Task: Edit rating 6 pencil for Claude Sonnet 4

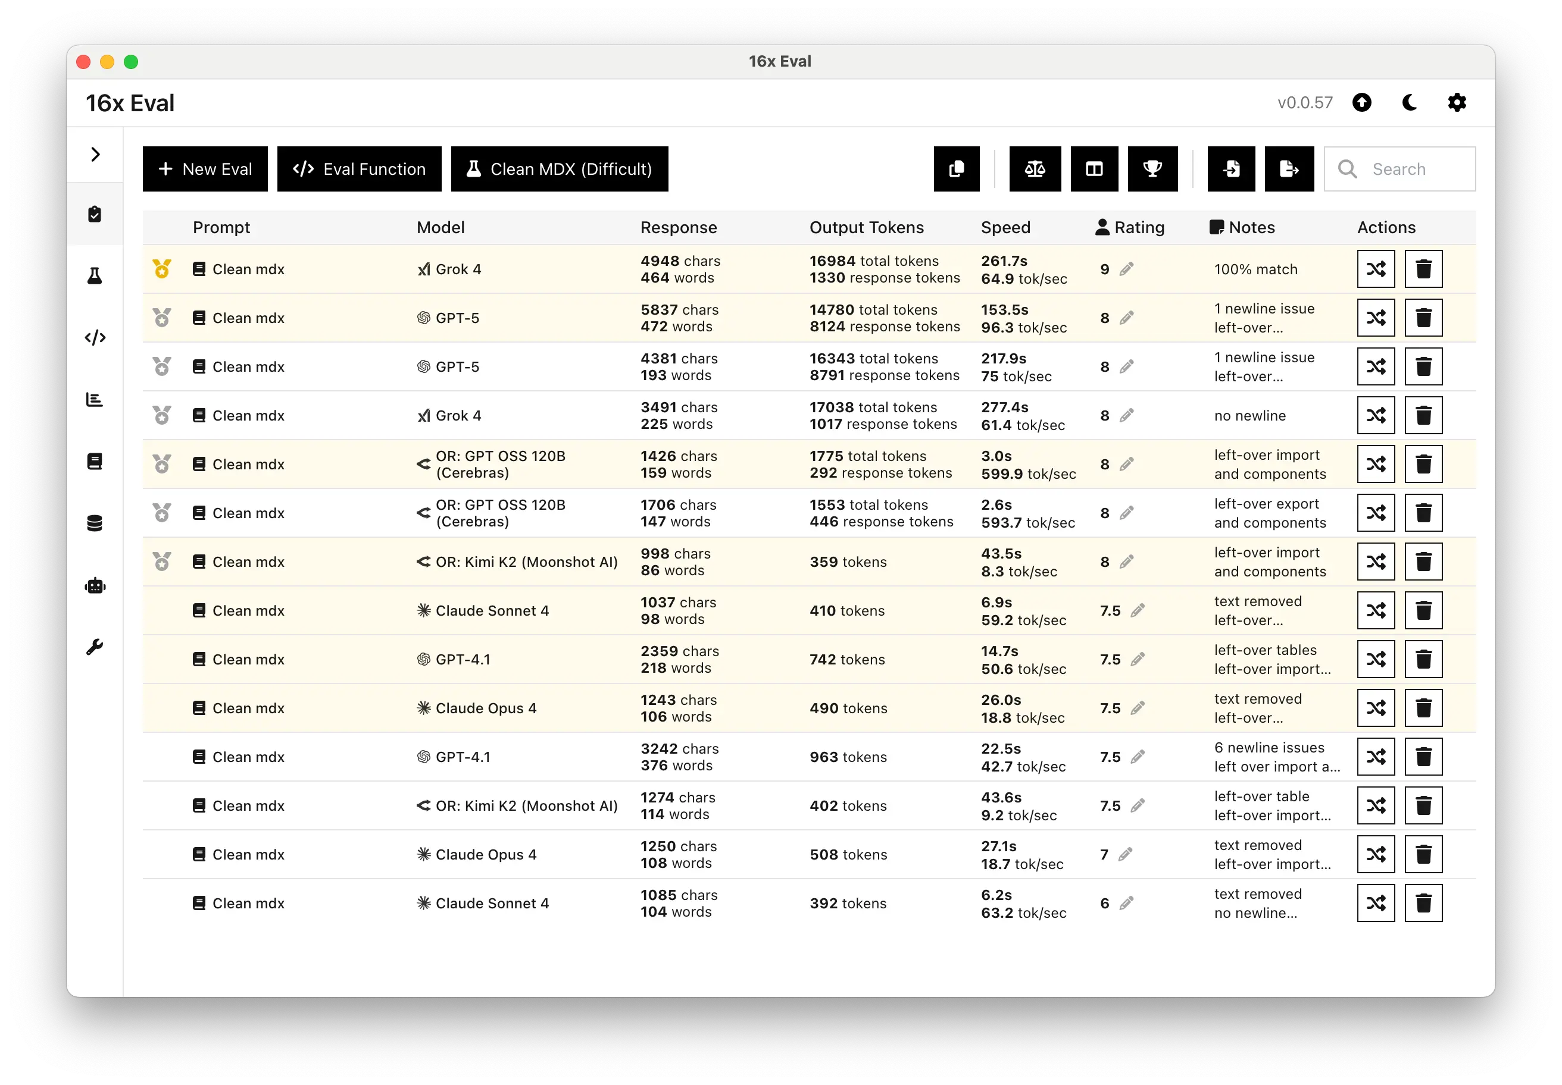Action: coord(1127,903)
